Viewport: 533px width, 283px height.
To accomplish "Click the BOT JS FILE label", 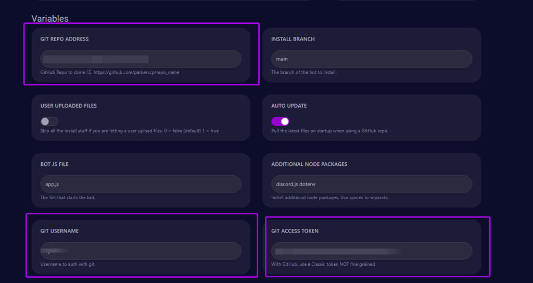I will (55, 164).
